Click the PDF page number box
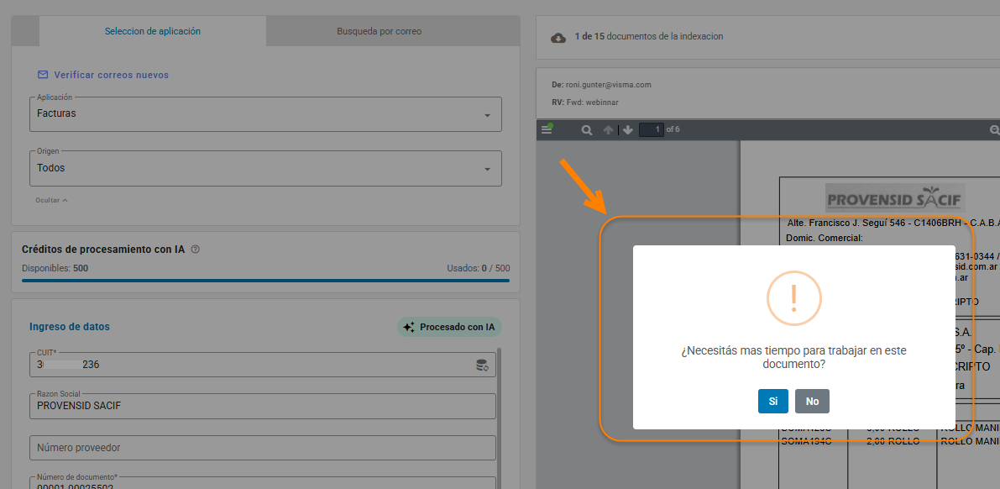This screenshot has width=1000, height=489. (x=652, y=129)
